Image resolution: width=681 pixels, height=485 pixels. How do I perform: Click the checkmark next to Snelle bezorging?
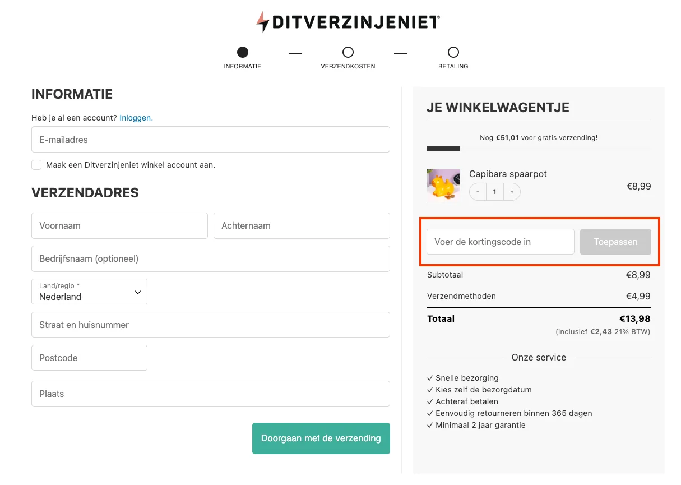(x=430, y=378)
